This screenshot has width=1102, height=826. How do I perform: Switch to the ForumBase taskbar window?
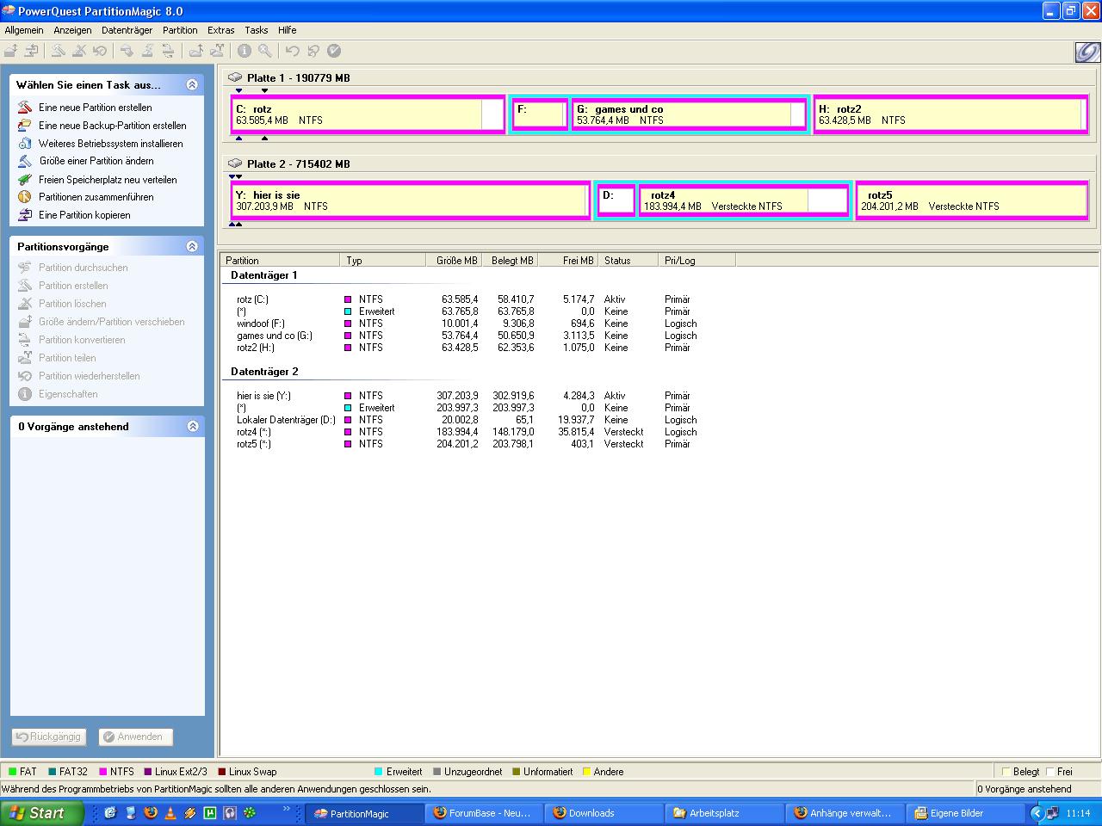(x=485, y=813)
